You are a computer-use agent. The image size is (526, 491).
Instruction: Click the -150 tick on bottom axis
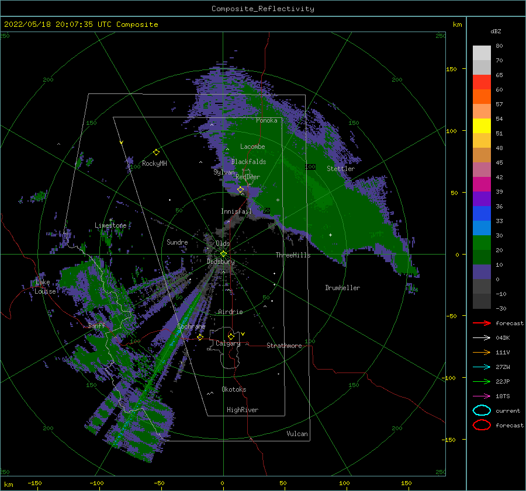34,483
